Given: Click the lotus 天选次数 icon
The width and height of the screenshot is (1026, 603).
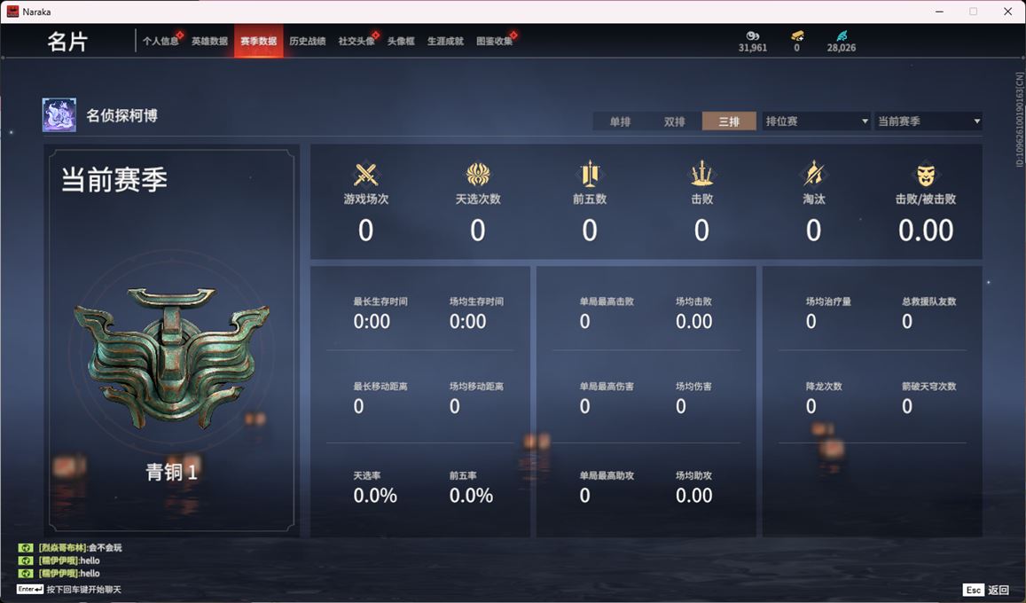Looking at the screenshot, I should coord(478,175).
